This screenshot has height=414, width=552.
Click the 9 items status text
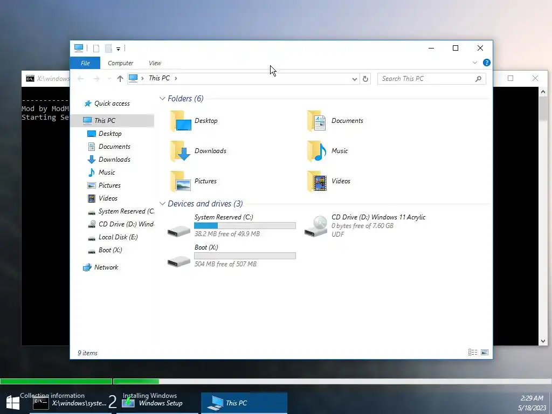pyautogui.click(x=88, y=353)
